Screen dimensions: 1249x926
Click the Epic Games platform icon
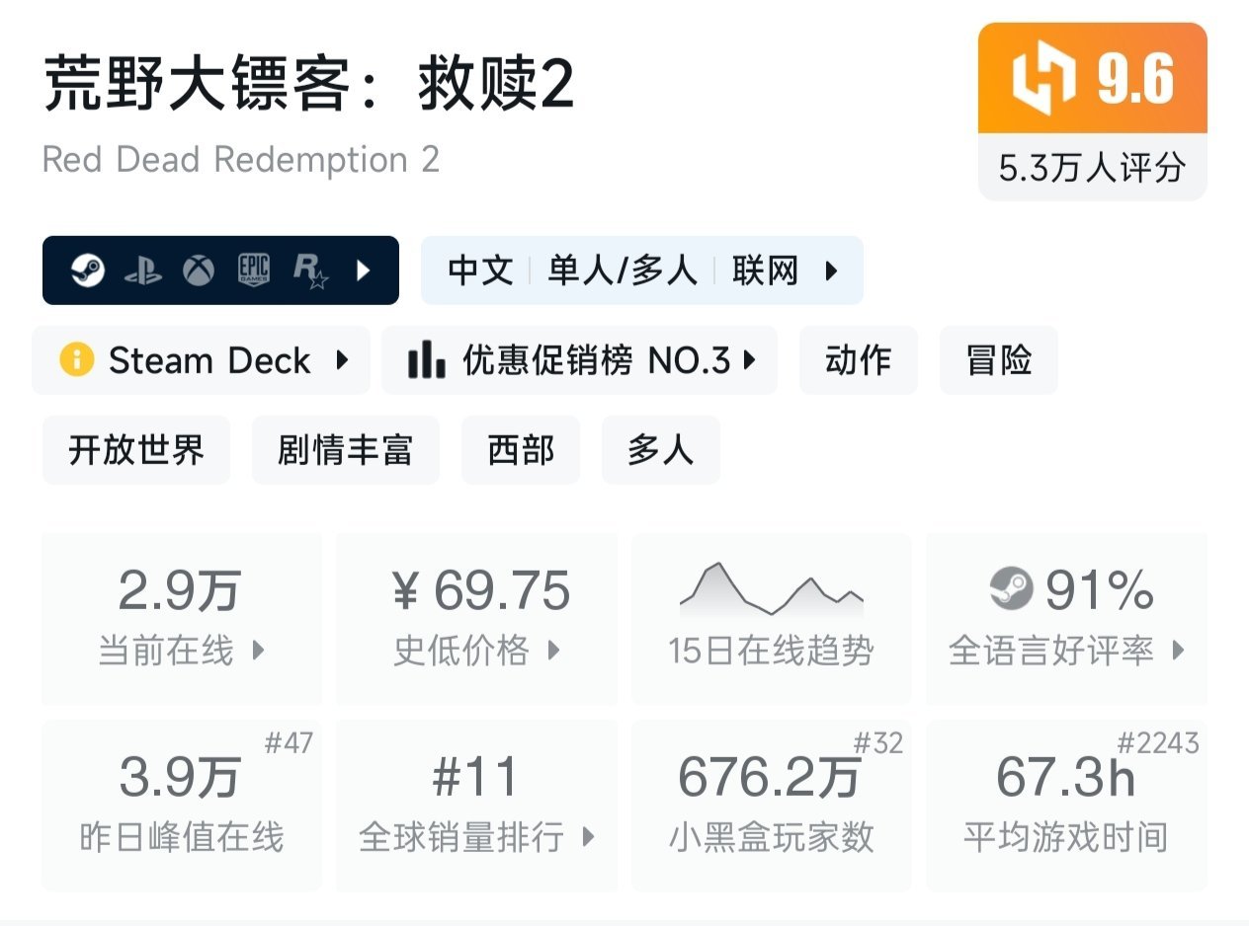pyautogui.click(x=254, y=270)
